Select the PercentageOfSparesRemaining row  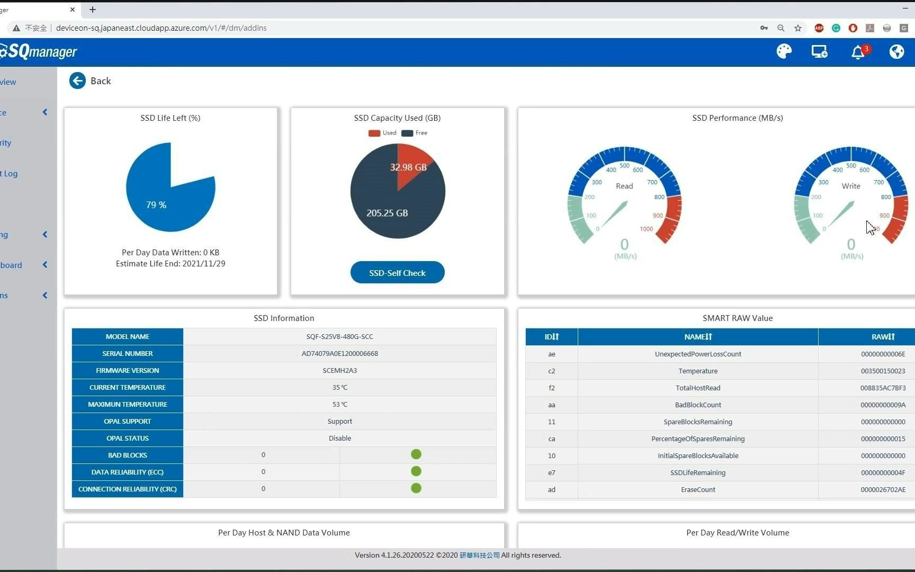[720, 439]
